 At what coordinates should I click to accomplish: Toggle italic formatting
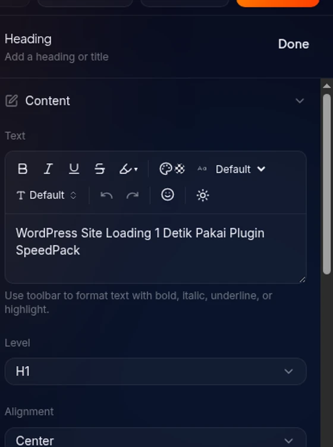(48, 169)
